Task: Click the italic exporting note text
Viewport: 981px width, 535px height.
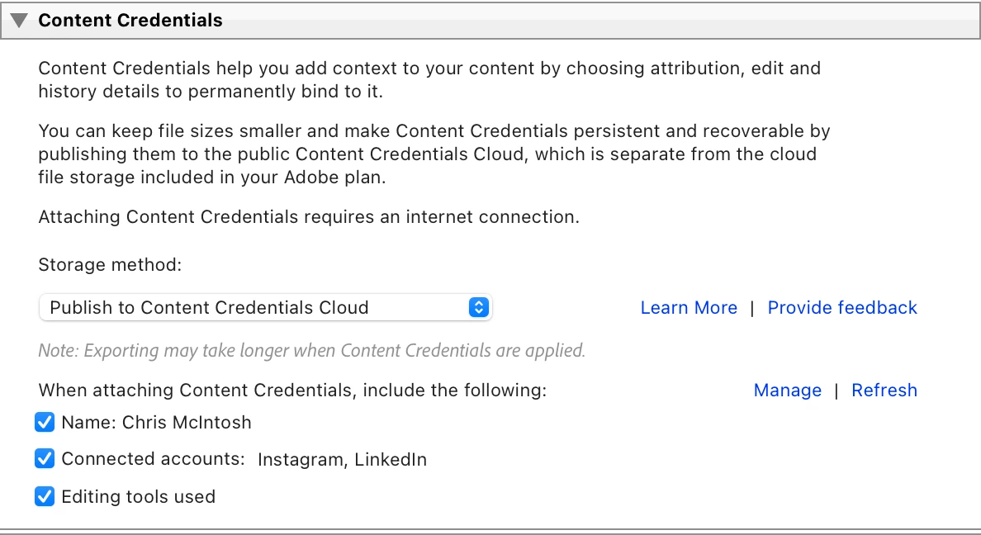Action: (311, 350)
